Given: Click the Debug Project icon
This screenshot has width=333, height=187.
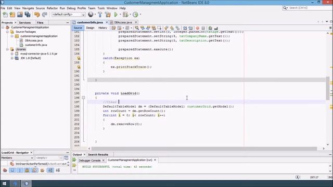Looking at the screenshot, I should (125, 15).
